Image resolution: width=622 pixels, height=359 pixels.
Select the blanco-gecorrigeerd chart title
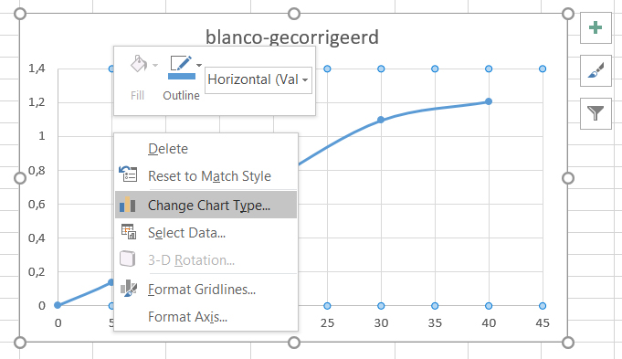pos(292,37)
